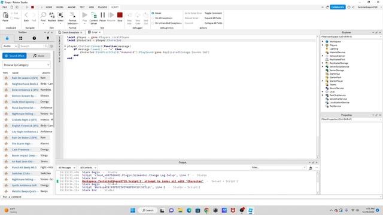Click Expand All Folds action
The height and width of the screenshot is (215, 383).
point(213,18)
